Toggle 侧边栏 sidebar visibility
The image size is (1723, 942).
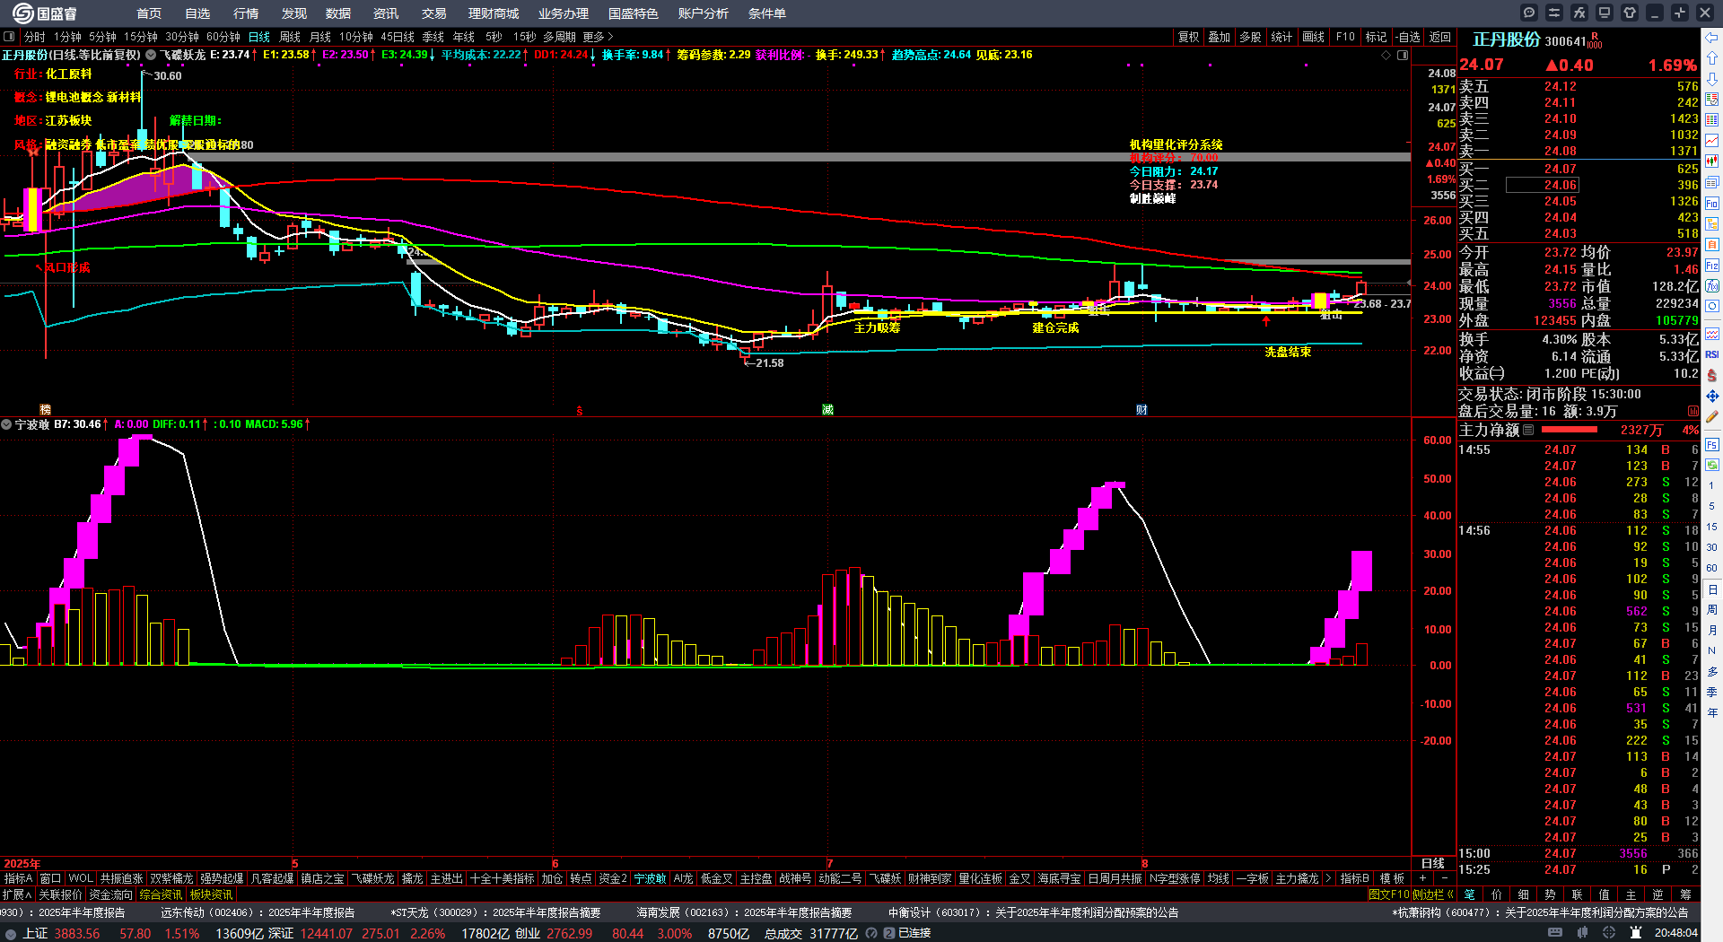coord(1432,894)
